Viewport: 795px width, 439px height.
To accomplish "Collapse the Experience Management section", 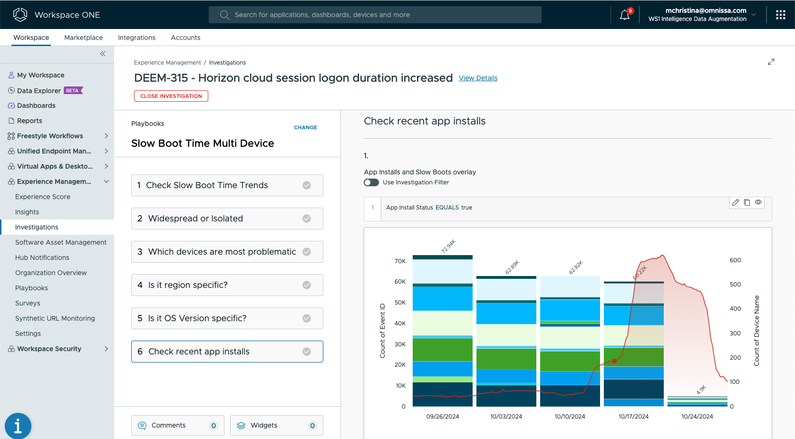I will [106, 181].
